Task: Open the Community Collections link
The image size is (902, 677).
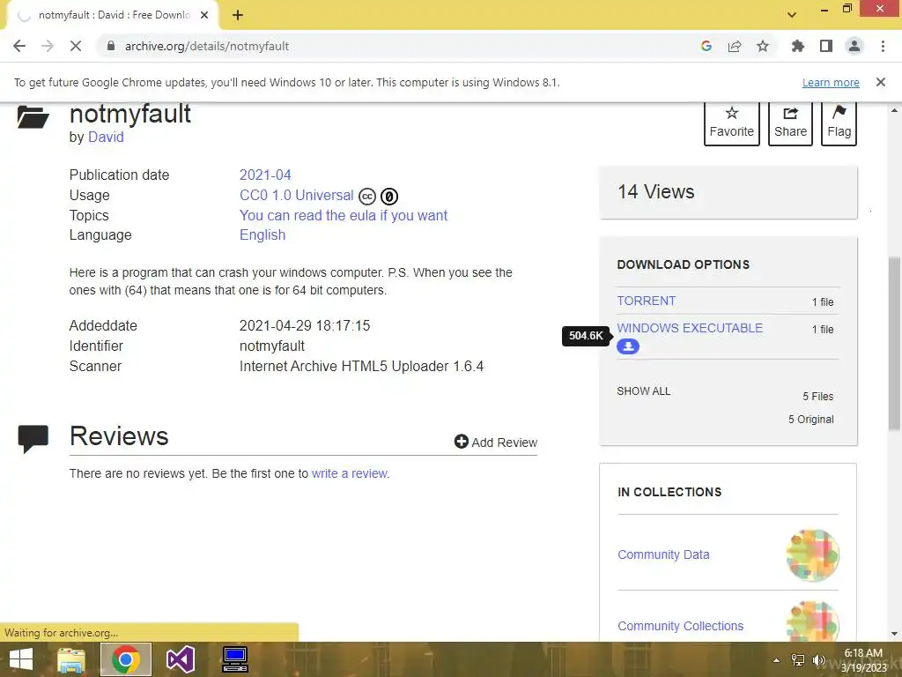Action: coord(681,626)
